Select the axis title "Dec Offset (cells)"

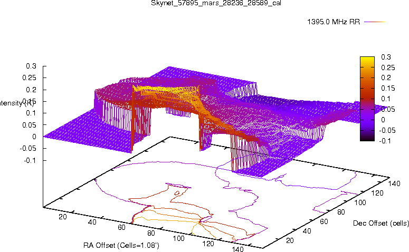tap(381, 223)
